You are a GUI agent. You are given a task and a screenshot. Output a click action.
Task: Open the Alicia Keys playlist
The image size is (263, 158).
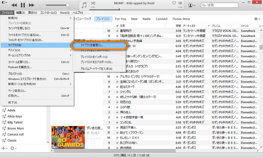(14, 116)
